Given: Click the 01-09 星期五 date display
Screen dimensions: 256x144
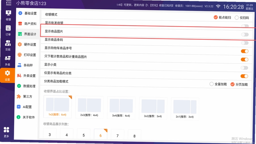Looking at the screenshot, I should coord(250,7).
